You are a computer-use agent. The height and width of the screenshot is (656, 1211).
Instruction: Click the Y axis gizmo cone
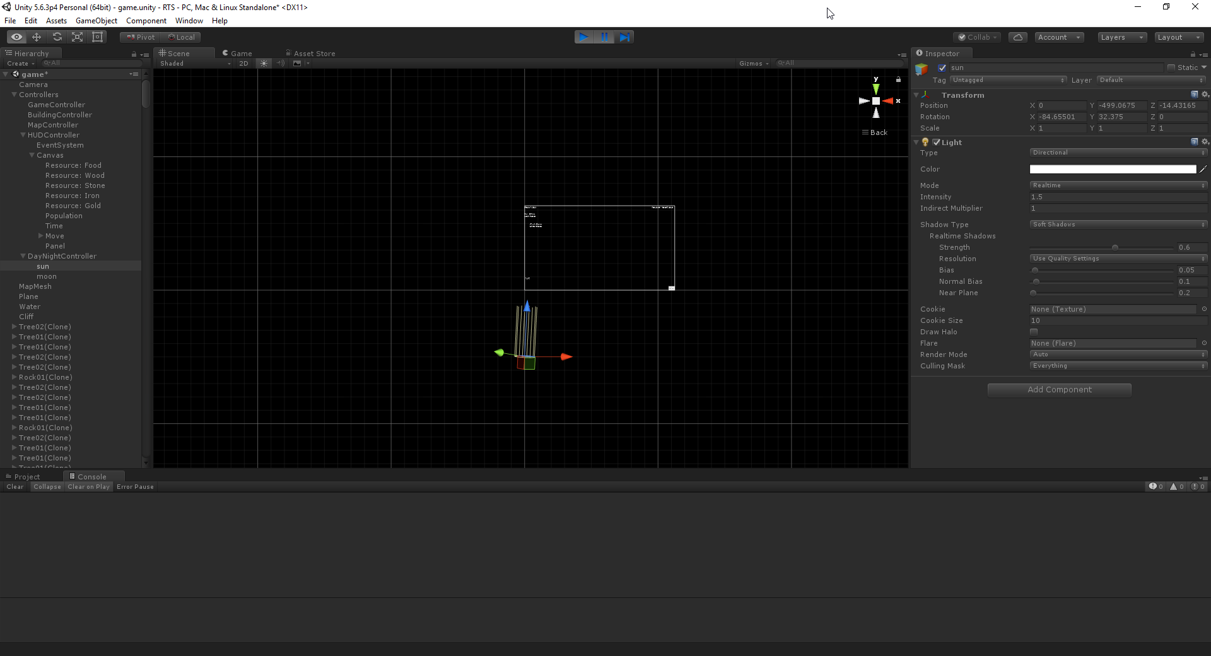[x=875, y=89]
